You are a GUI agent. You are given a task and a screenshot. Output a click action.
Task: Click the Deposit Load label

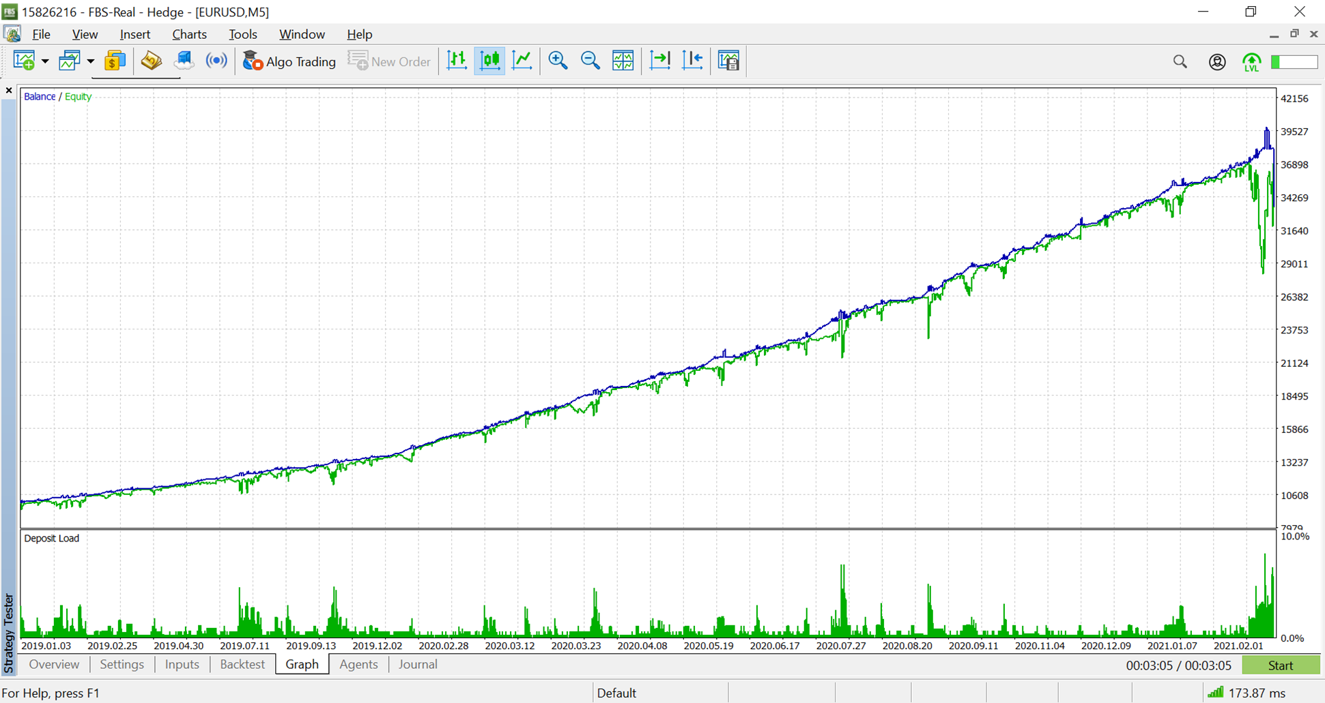[x=52, y=539]
